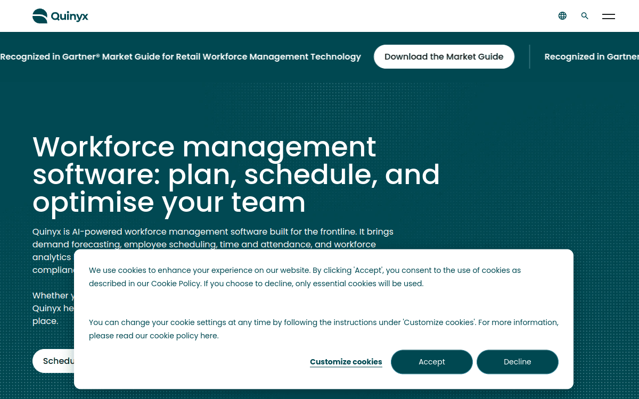Image resolution: width=639 pixels, height=399 pixels.
Task: Click the 'Workforce management software' headline
Action: (x=236, y=174)
